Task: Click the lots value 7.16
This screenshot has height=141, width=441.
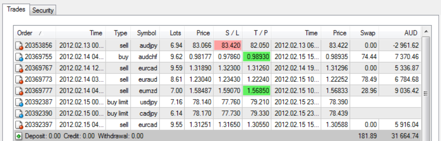Action: (176, 102)
